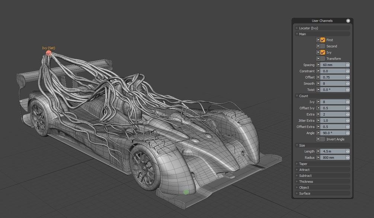Click the Offset Ivy value field

coord(333,108)
